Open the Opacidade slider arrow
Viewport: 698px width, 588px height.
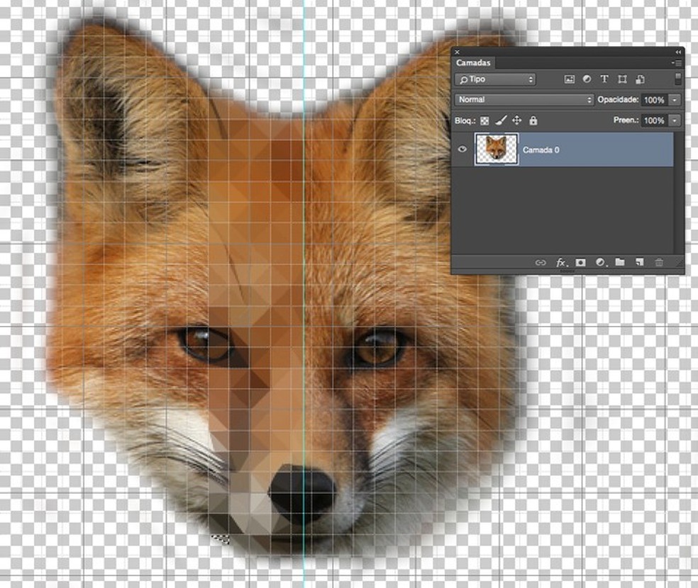click(675, 100)
